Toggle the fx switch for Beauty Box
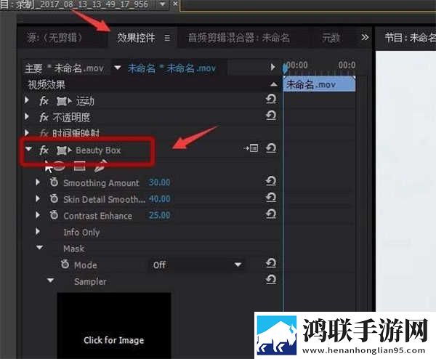The width and height of the screenshot is (436, 359). pyautogui.click(x=44, y=150)
